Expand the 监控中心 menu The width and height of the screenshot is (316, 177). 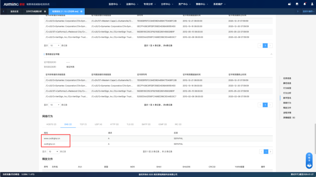114,4
